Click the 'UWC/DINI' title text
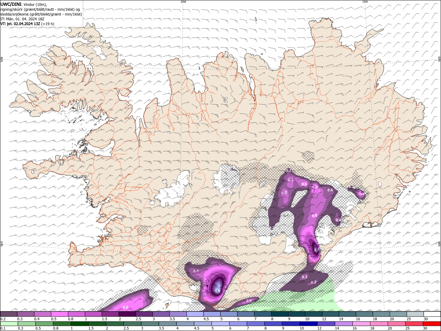441x331 pixels. tap(11, 4)
